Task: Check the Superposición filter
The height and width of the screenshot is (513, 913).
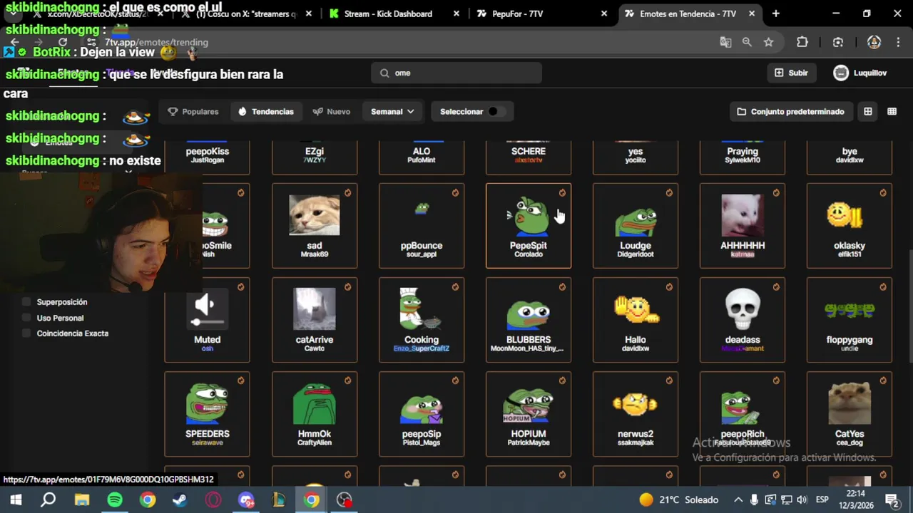Action: pos(27,302)
